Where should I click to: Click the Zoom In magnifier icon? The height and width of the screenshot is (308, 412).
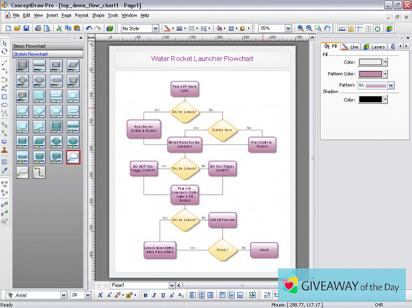pyautogui.click(x=301, y=28)
